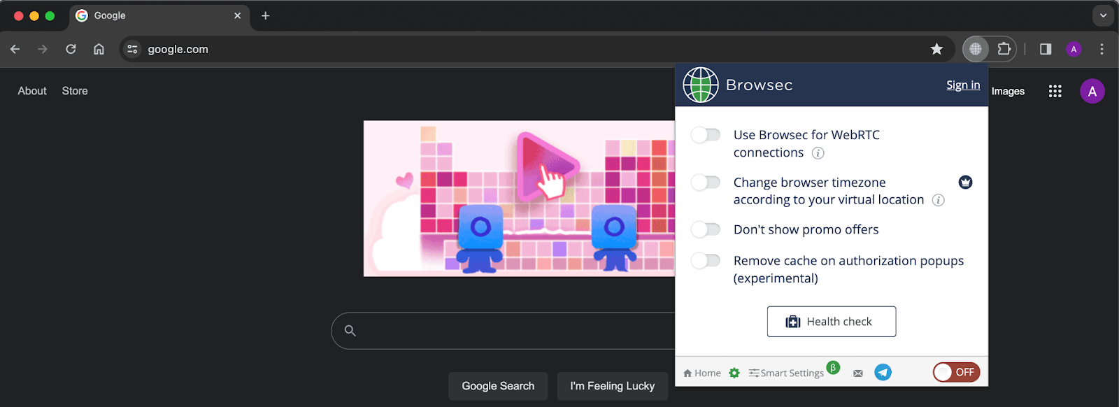Open the Browsec email contact icon
Image resolution: width=1119 pixels, height=407 pixels.
[858, 373]
